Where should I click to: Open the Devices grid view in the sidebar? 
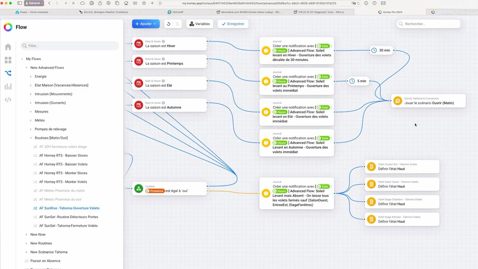click(x=8, y=60)
